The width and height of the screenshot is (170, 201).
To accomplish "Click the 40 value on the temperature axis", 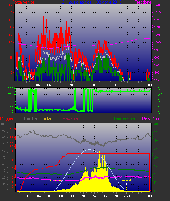I will (x=156, y=124).
